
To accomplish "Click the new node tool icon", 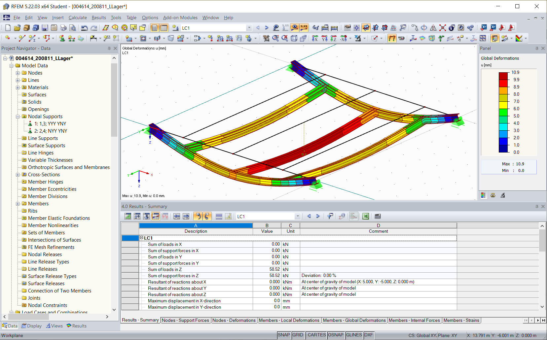I will click(7, 38).
